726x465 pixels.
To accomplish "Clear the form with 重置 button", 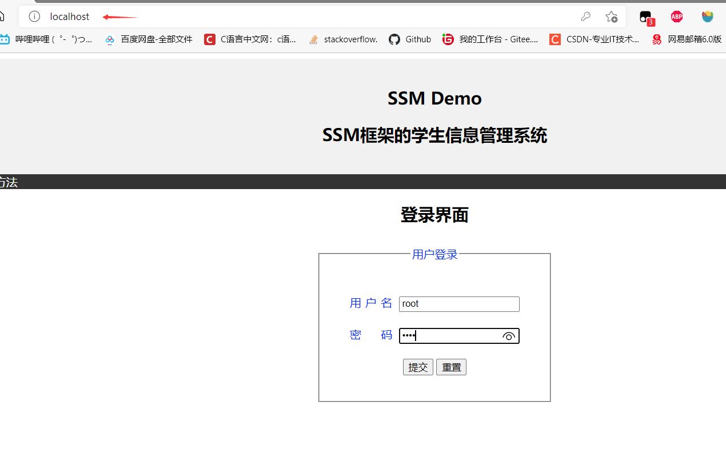I will tap(451, 367).
